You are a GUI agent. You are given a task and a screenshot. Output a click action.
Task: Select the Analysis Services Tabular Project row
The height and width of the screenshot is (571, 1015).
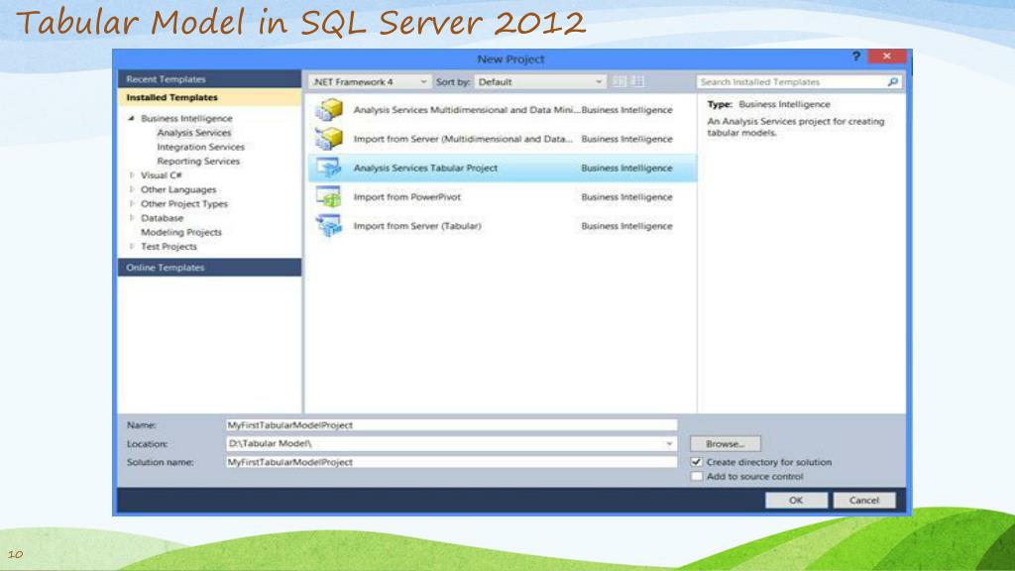(503, 168)
